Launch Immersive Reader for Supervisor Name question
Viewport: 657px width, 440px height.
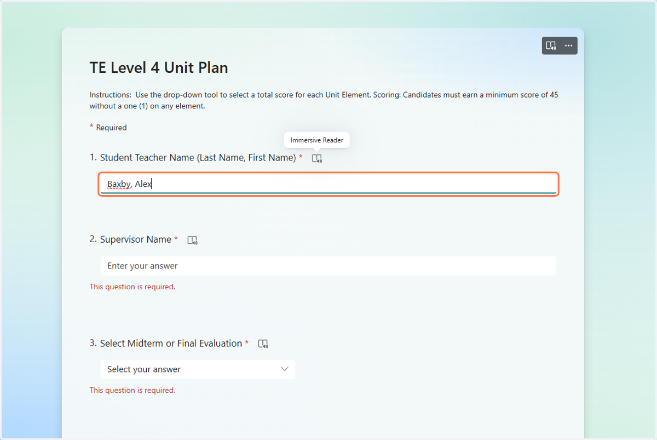coord(192,240)
